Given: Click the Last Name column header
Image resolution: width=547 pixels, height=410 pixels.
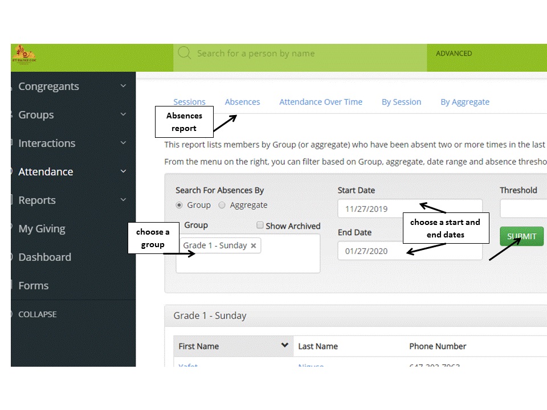Looking at the screenshot, I should (x=318, y=346).
